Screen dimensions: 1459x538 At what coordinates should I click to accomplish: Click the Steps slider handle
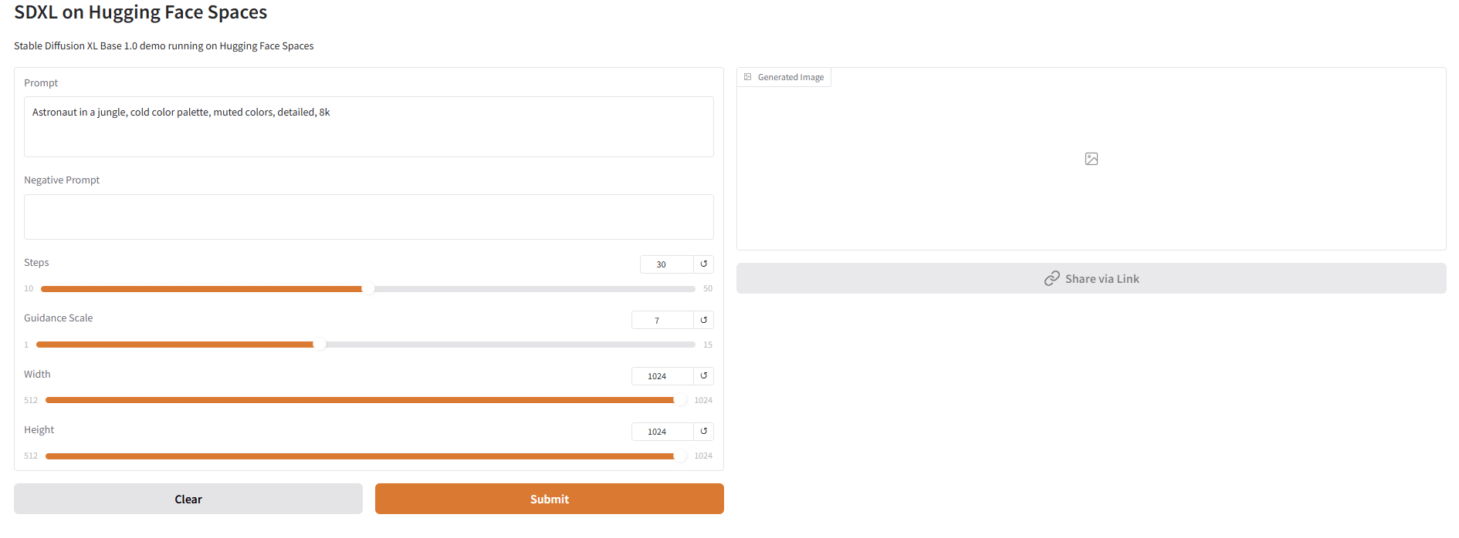(368, 289)
